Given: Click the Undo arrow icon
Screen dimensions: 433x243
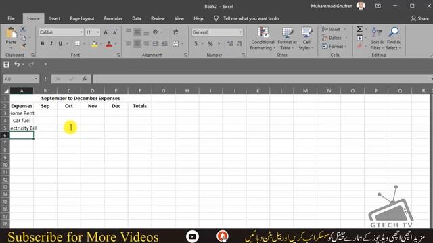Looking at the screenshot, I should (x=17, y=64).
